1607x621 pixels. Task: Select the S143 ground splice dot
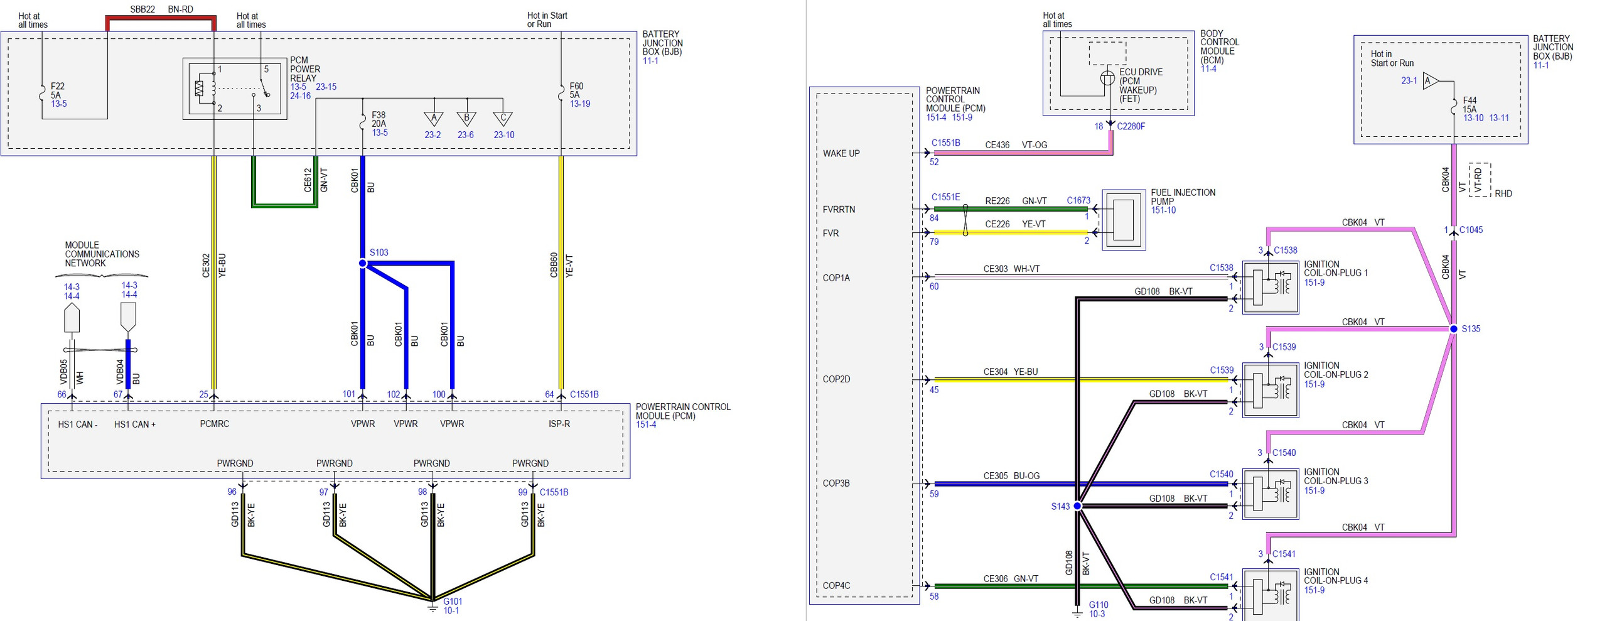point(1077,506)
